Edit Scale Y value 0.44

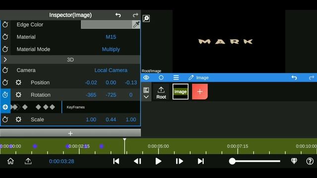[x=111, y=119]
